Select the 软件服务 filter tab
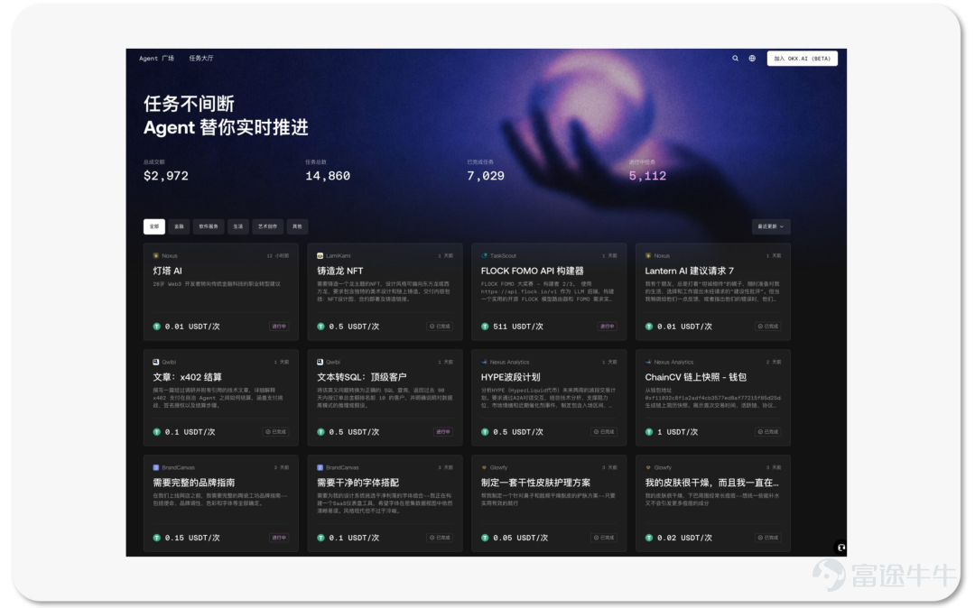The width and height of the screenshot is (975, 608). tap(209, 226)
